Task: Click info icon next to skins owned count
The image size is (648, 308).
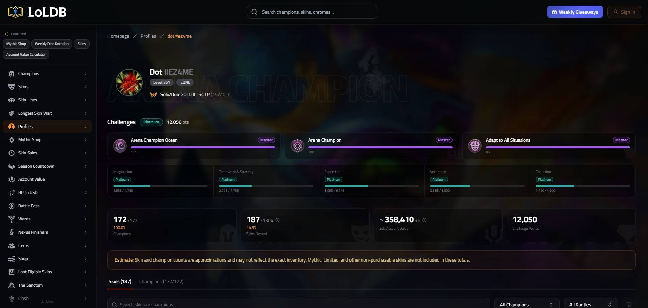Action: (277, 220)
